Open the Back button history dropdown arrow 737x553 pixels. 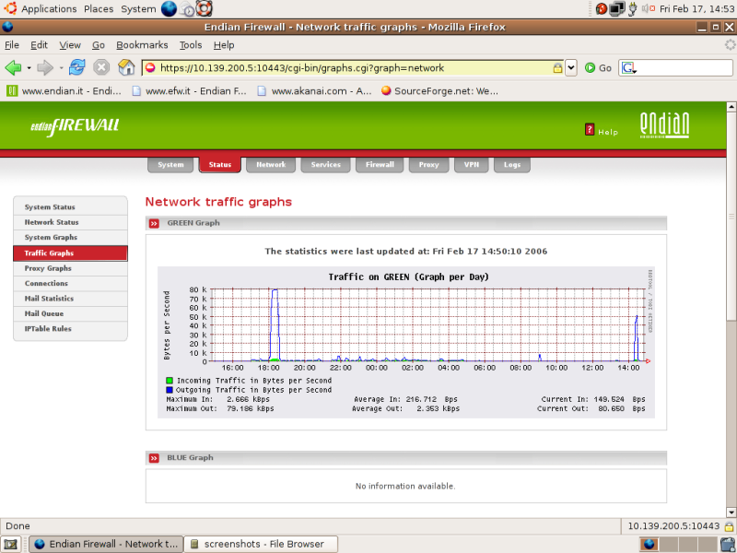click(29, 68)
